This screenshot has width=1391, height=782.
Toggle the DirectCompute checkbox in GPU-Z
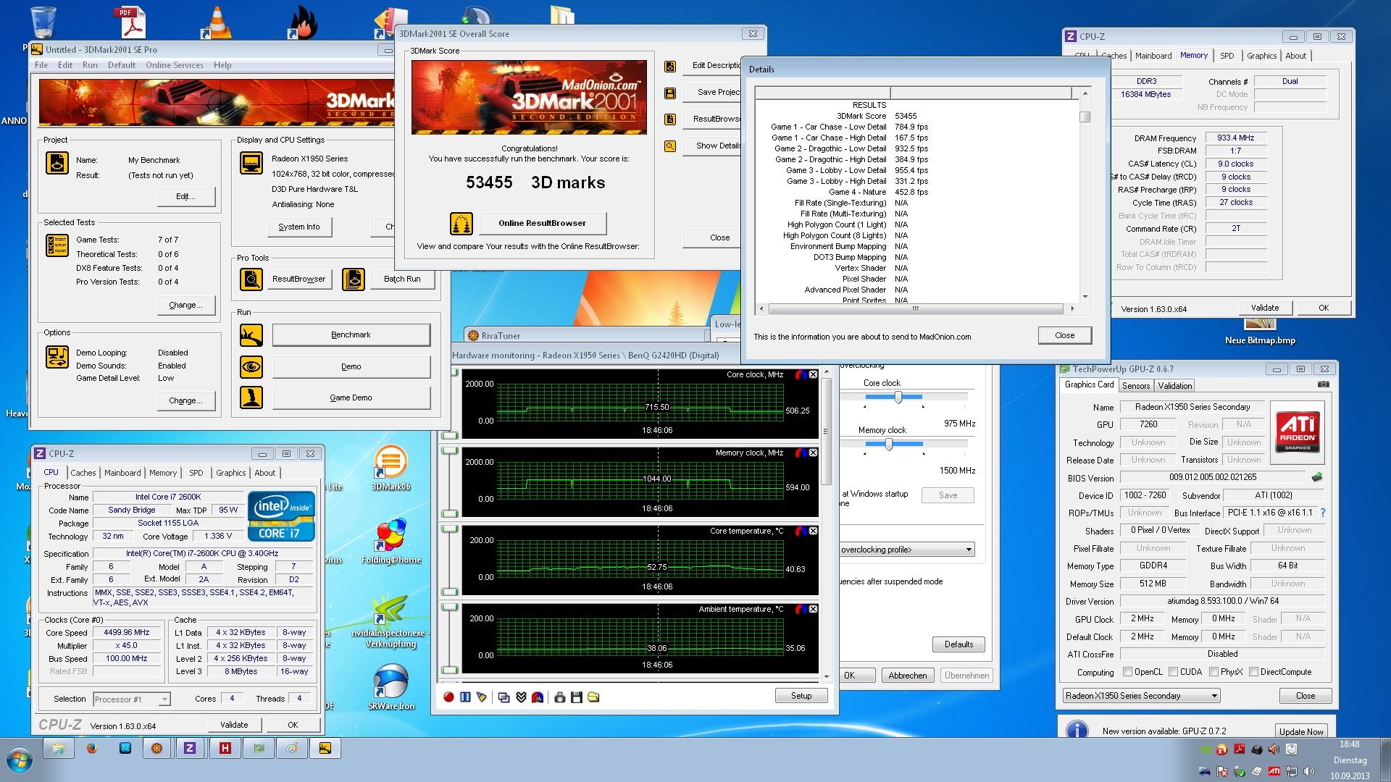[1253, 672]
